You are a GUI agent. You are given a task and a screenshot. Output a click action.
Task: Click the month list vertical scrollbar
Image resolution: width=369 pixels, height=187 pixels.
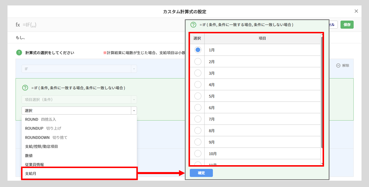point(322,92)
